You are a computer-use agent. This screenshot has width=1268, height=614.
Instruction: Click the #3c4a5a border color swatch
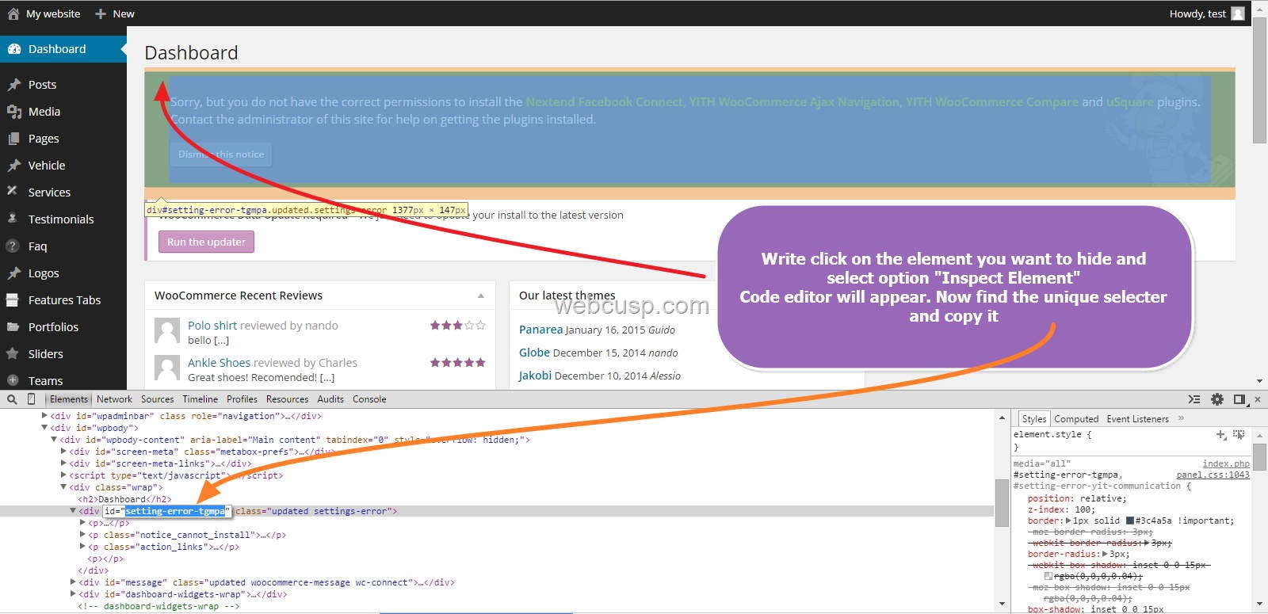click(x=1129, y=521)
